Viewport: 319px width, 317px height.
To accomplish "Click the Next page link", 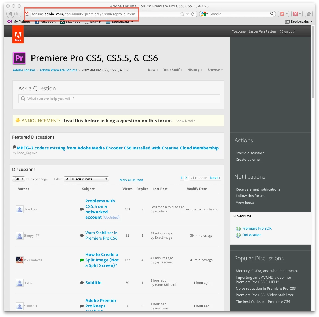I will click(x=215, y=178).
